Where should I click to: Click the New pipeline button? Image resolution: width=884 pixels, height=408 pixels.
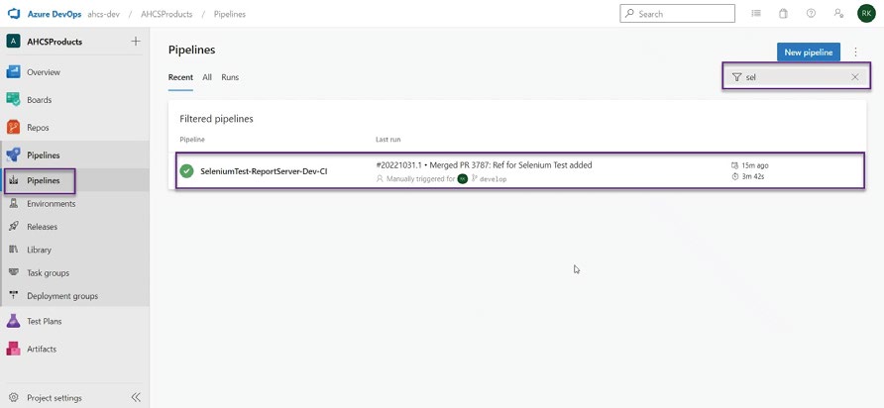click(x=809, y=51)
